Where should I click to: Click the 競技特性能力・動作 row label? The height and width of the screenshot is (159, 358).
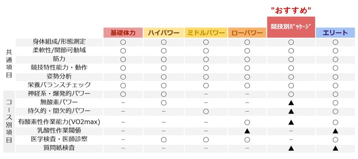point(59,68)
